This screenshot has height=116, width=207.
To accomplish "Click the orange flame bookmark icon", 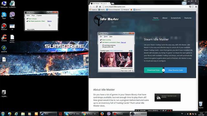I will click(131, 10).
